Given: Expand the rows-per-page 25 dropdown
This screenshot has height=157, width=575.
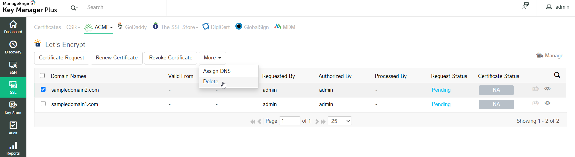Looking at the screenshot, I should (x=340, y=121).
